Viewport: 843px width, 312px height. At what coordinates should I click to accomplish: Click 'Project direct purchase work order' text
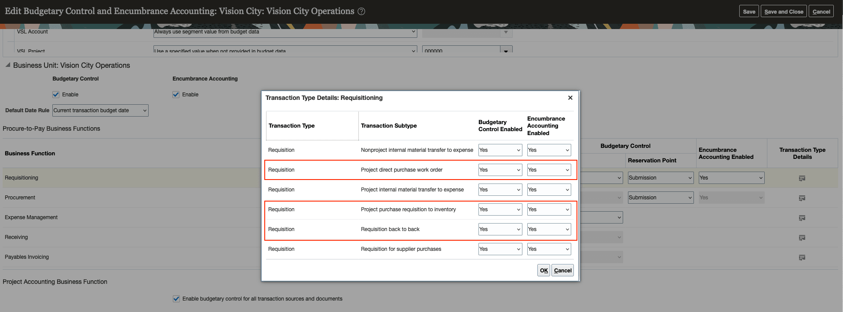(x=401, y=170)
